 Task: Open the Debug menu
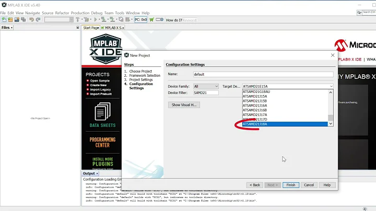click(x=97, y=13)
